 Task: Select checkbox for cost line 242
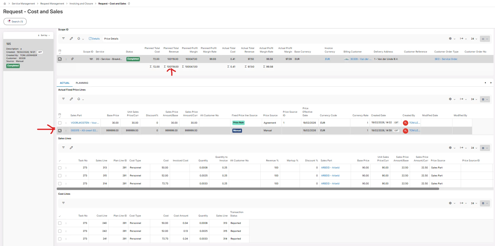tap(60, 231)
